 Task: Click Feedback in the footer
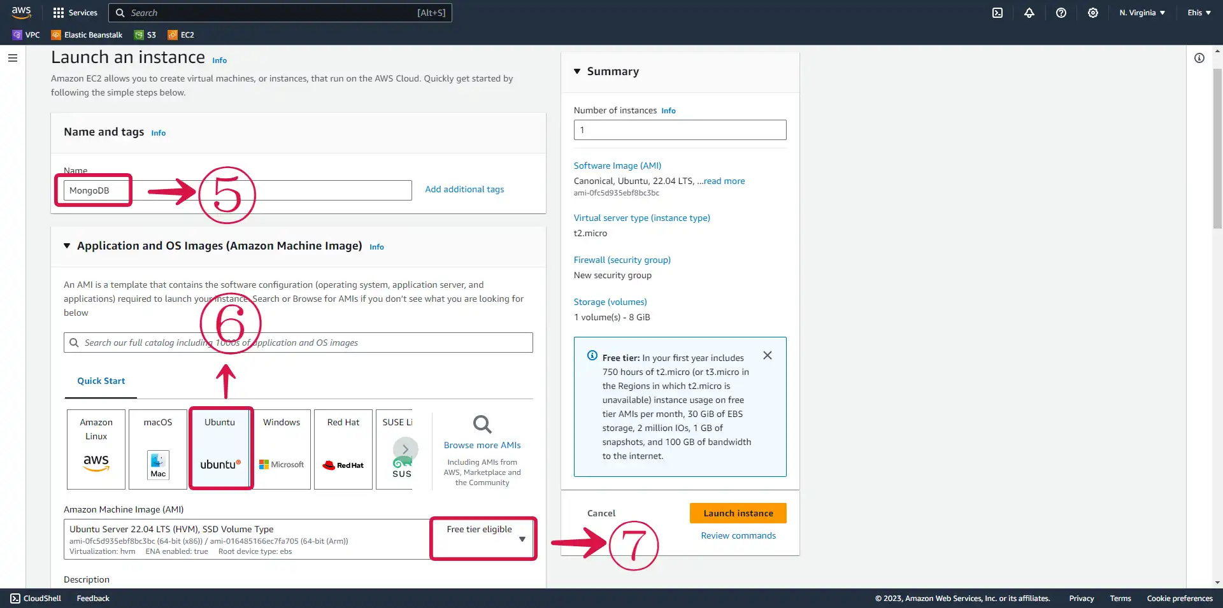[x=93, y=598]
